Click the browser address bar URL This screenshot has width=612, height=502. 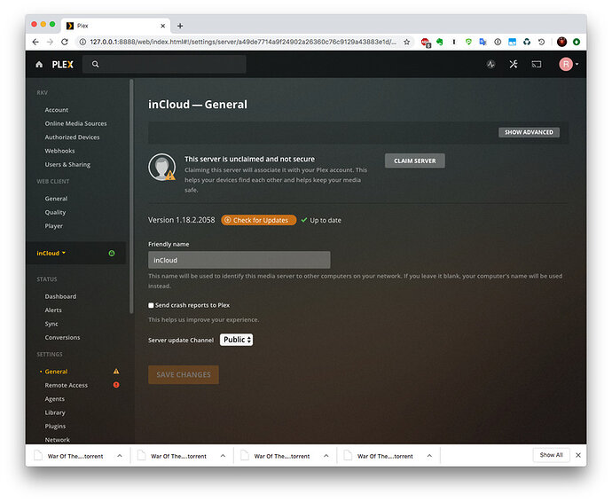click(243, 42)
